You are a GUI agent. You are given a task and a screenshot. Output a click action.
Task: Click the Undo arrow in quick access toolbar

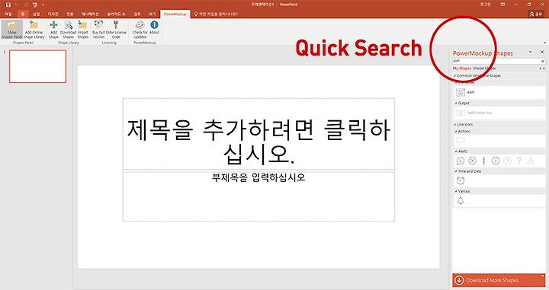[x=17, y=5]
